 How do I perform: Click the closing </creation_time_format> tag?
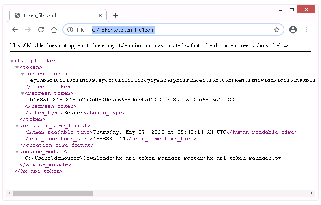click(57, 145)
